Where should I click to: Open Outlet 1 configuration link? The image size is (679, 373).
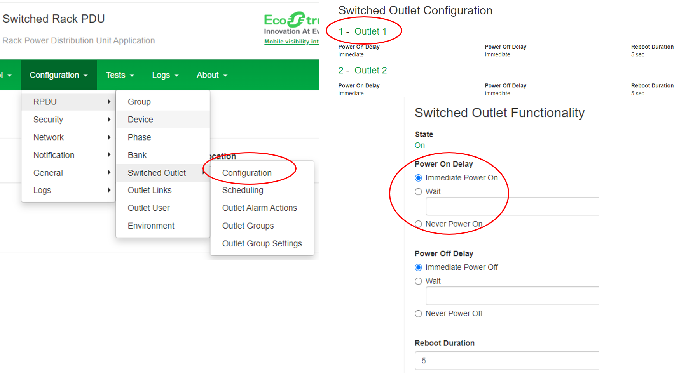(x=370, y=31)
